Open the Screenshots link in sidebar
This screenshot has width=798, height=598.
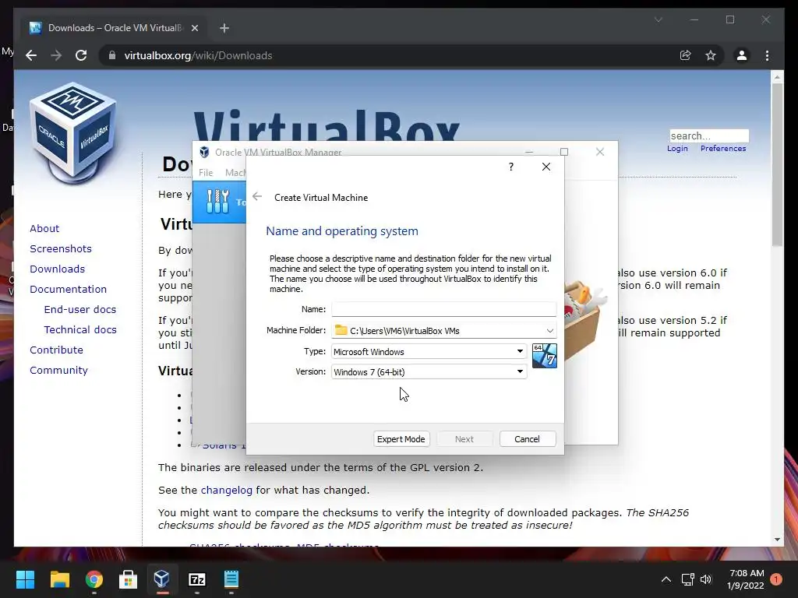point(61,248)
